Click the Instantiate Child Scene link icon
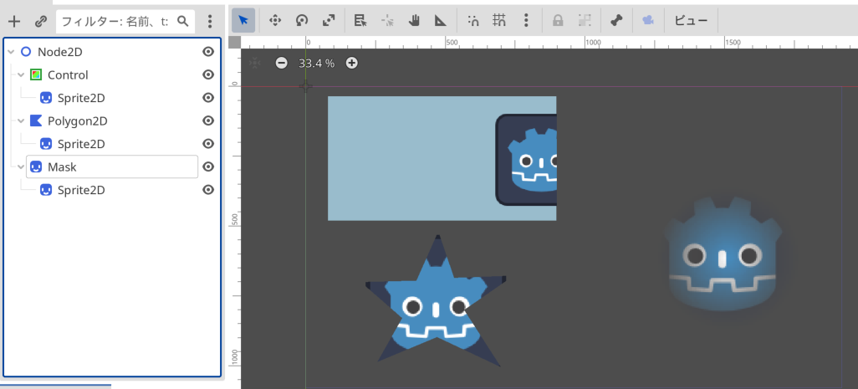Image resolution: width=858 pixels, height=389 pixels. (x=41, y=22)
